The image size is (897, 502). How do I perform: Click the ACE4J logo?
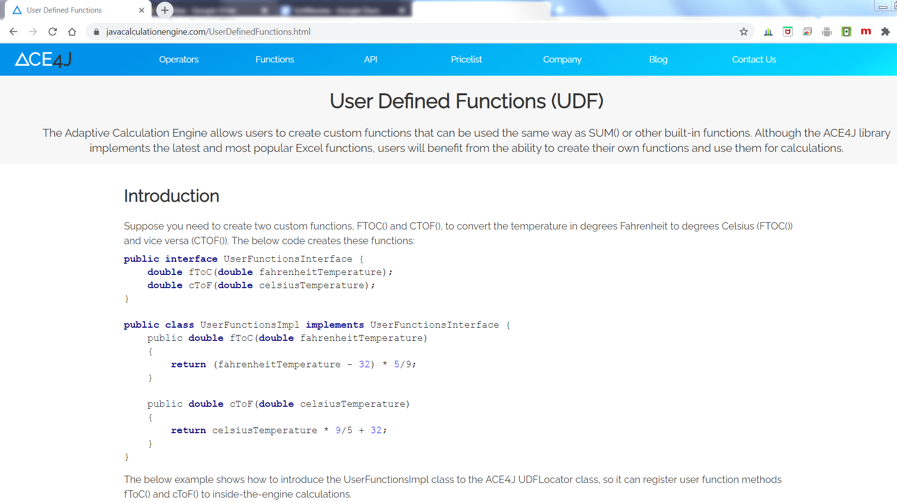[x=43, y=60]
